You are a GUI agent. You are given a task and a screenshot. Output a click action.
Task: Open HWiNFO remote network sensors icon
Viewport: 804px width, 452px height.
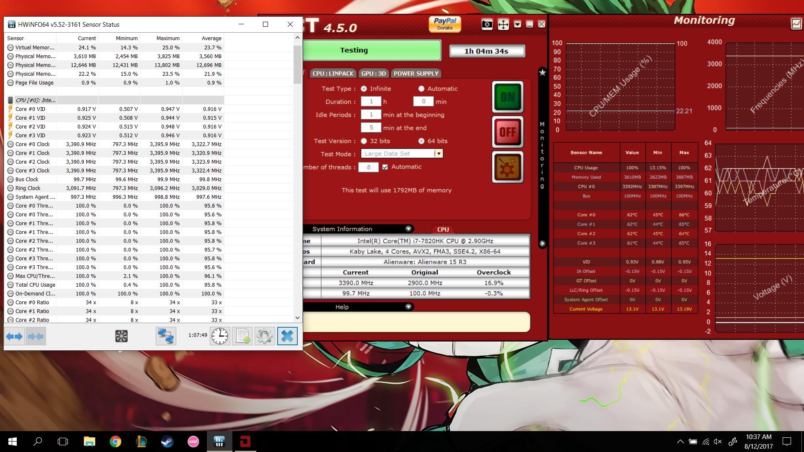click(166, 336)
